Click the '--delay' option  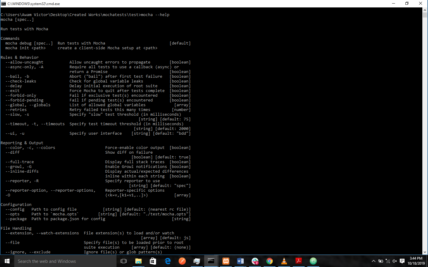pyautogui.click(x=14, y=86)
